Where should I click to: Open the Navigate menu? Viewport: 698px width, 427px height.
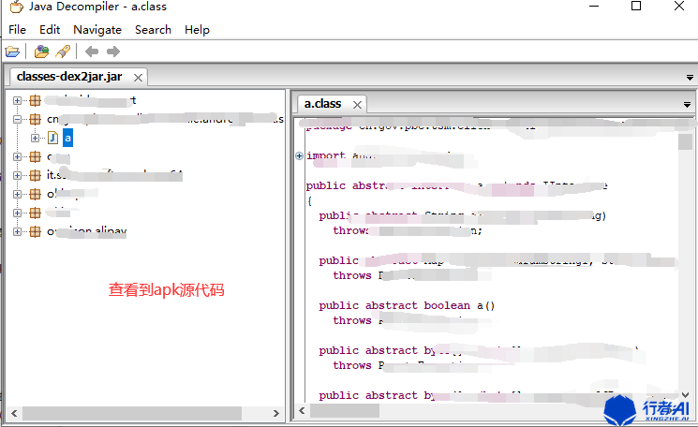point(97,30)
